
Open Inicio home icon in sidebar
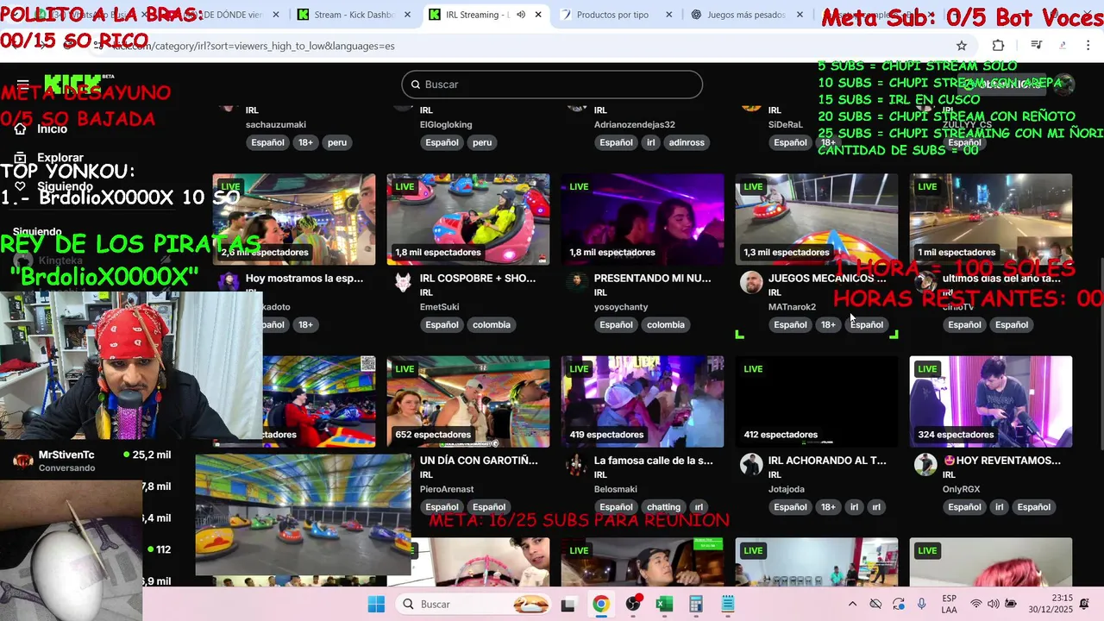pos(21,129)
